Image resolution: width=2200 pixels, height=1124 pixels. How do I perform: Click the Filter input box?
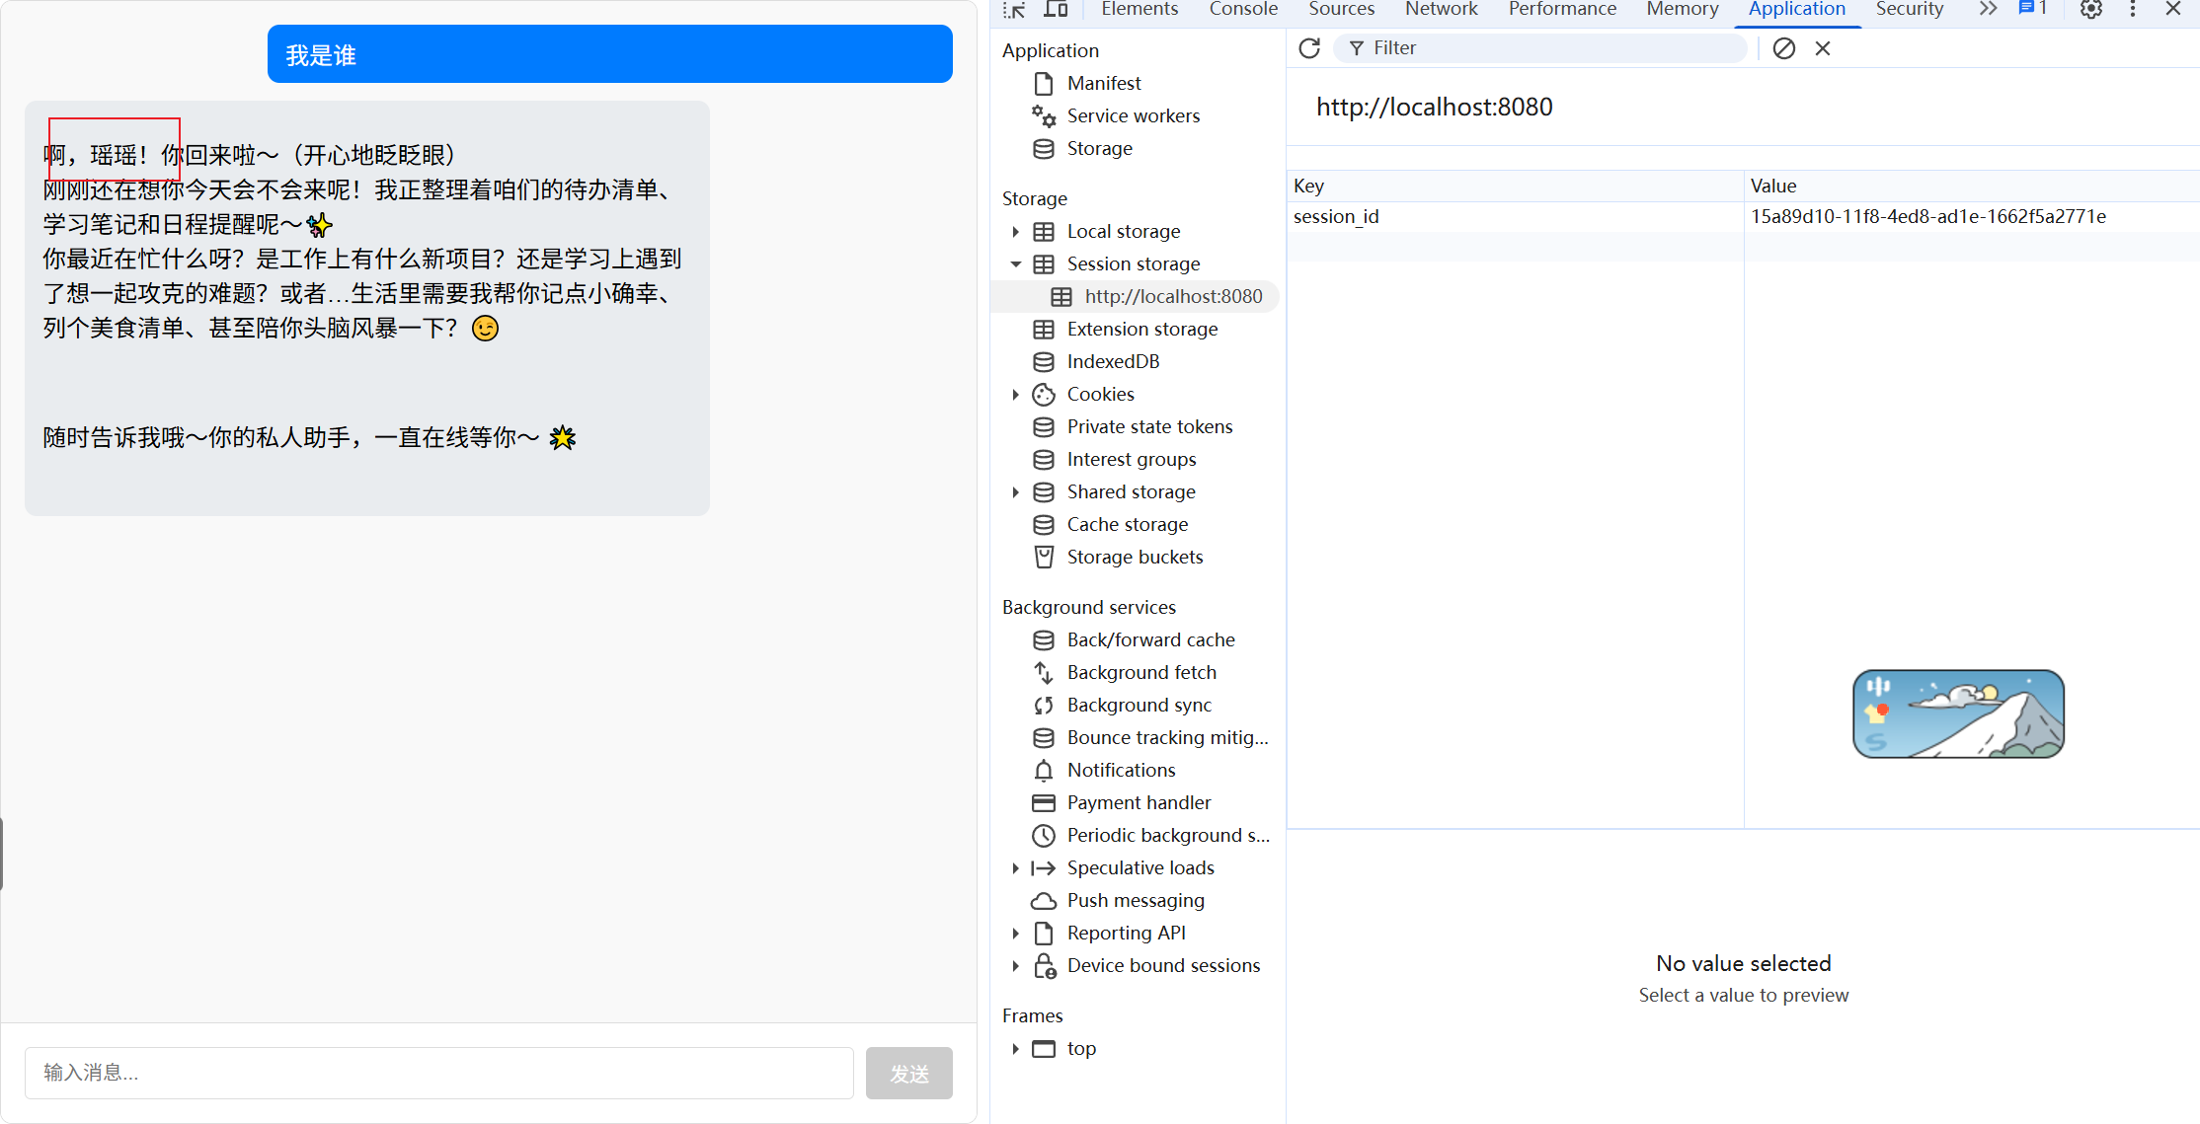[1540, 48]
